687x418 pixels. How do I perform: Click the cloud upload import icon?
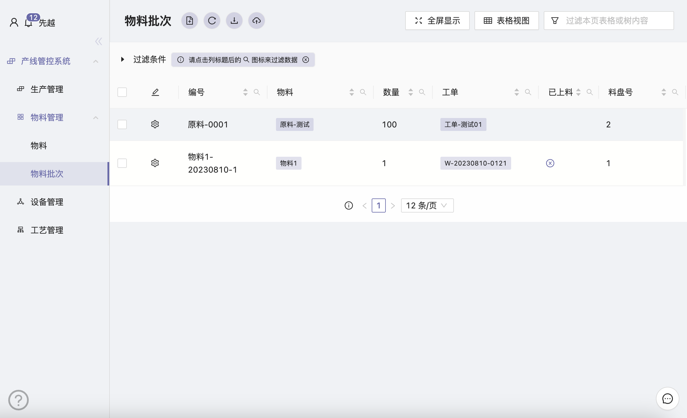coord(257,21)
